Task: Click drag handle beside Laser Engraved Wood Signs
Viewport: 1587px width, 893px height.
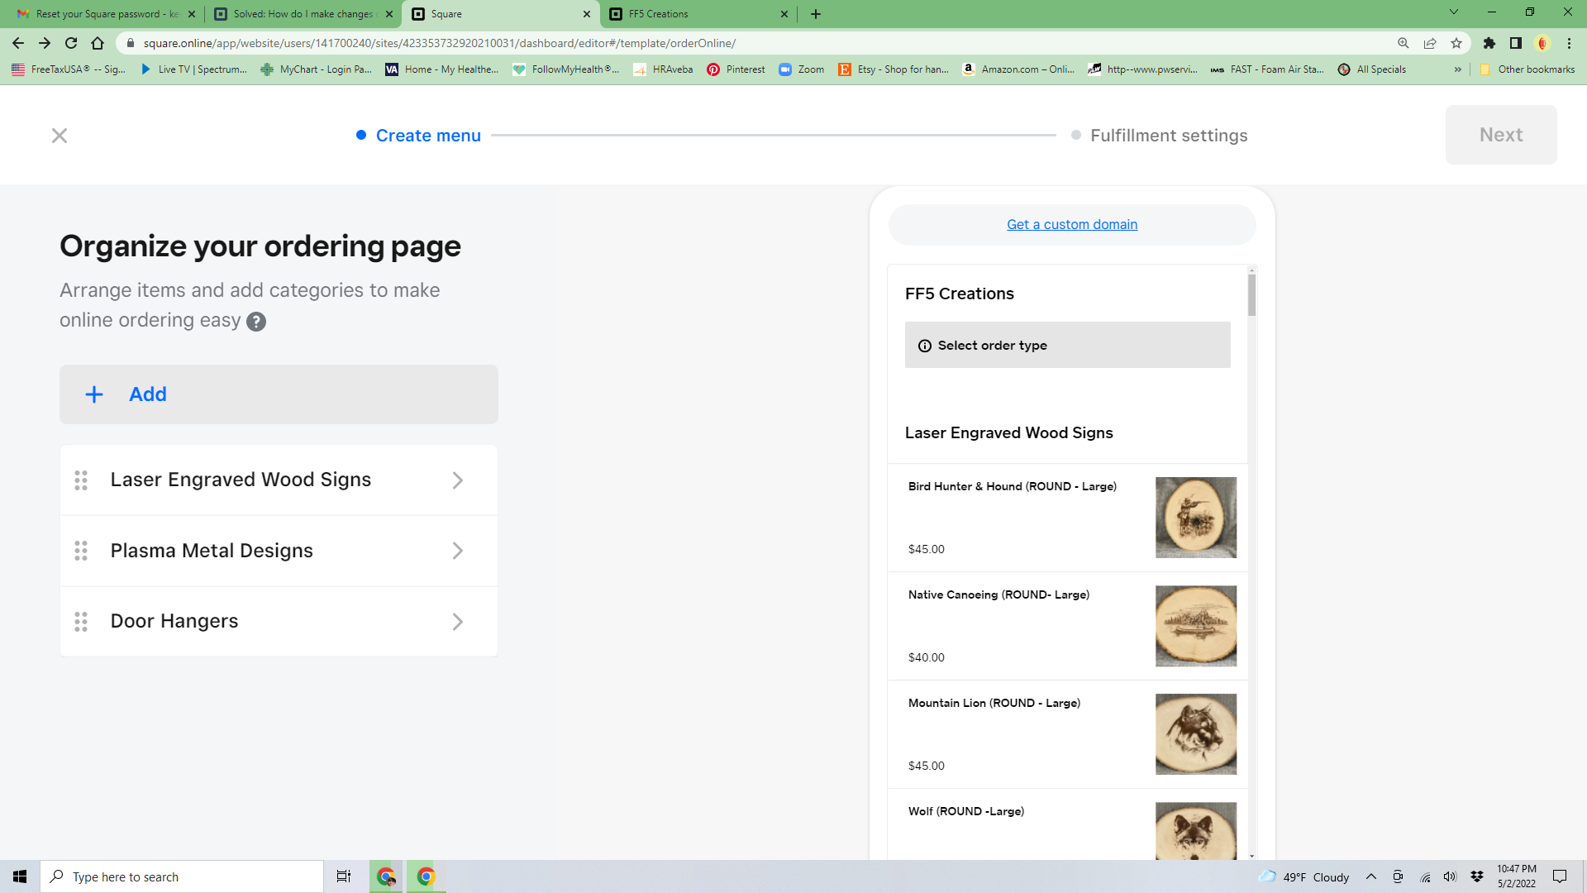Action: point(81,480)
